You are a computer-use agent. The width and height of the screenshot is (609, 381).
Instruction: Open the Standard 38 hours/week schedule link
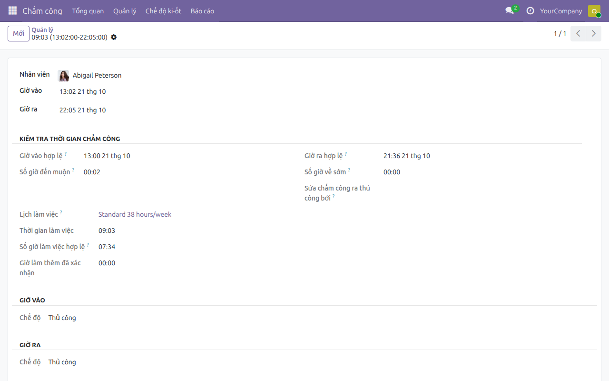pos(135,214)
